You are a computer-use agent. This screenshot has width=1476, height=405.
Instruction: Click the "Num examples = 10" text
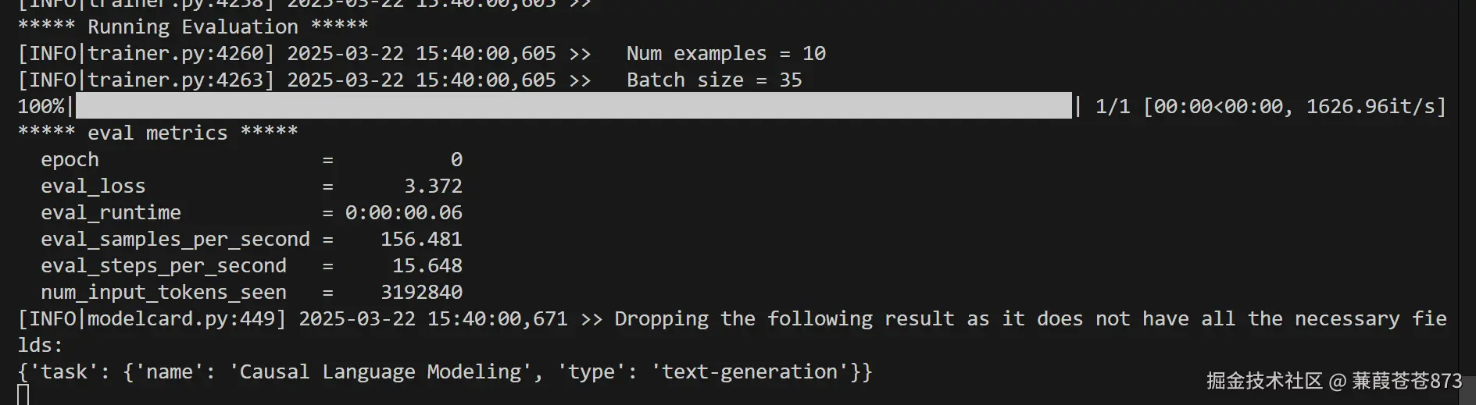pos(726,54)
